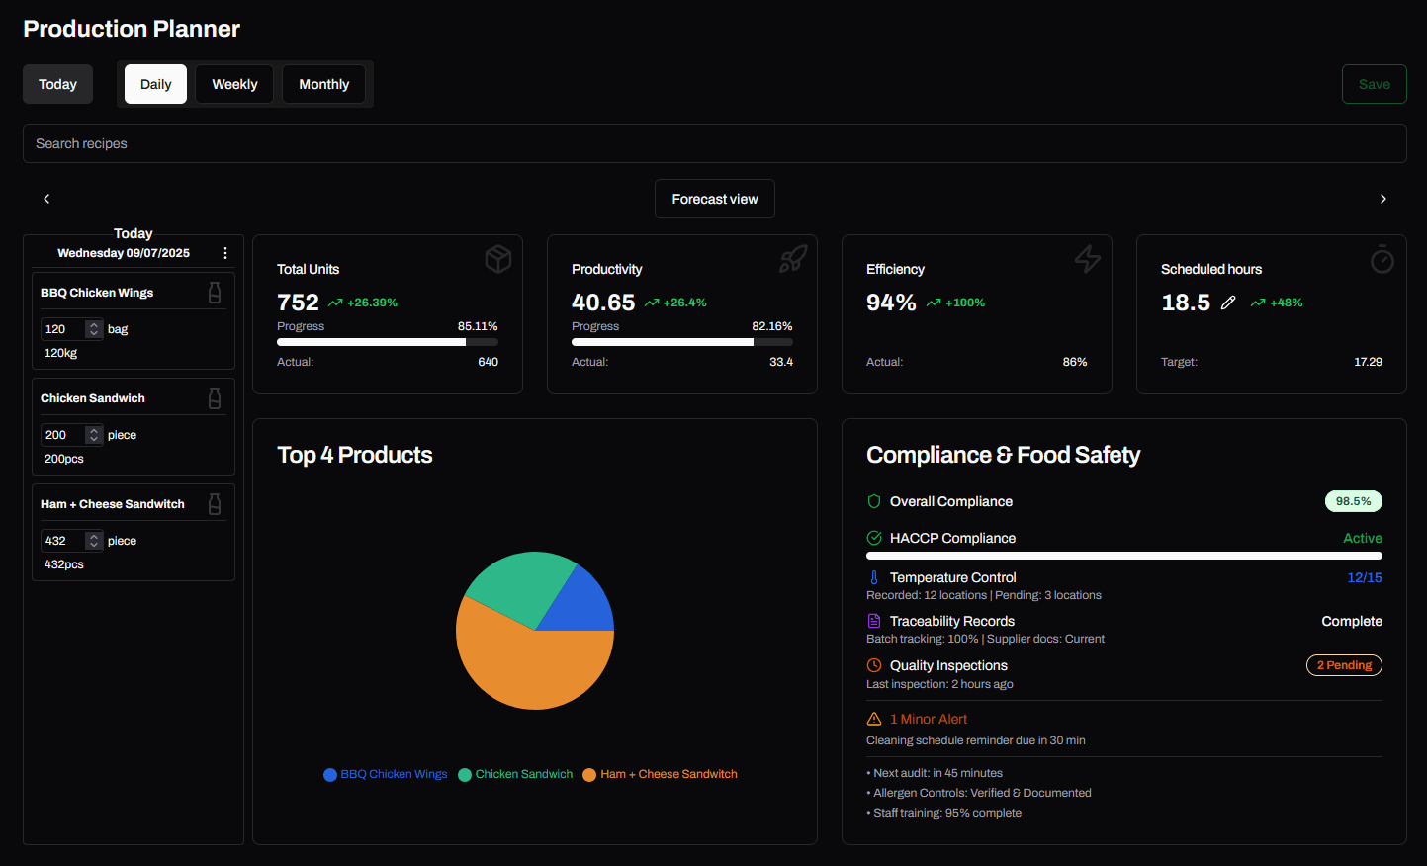Click the box icon in Total Units card
The image size is (1427, 866).
click(498, 259)
